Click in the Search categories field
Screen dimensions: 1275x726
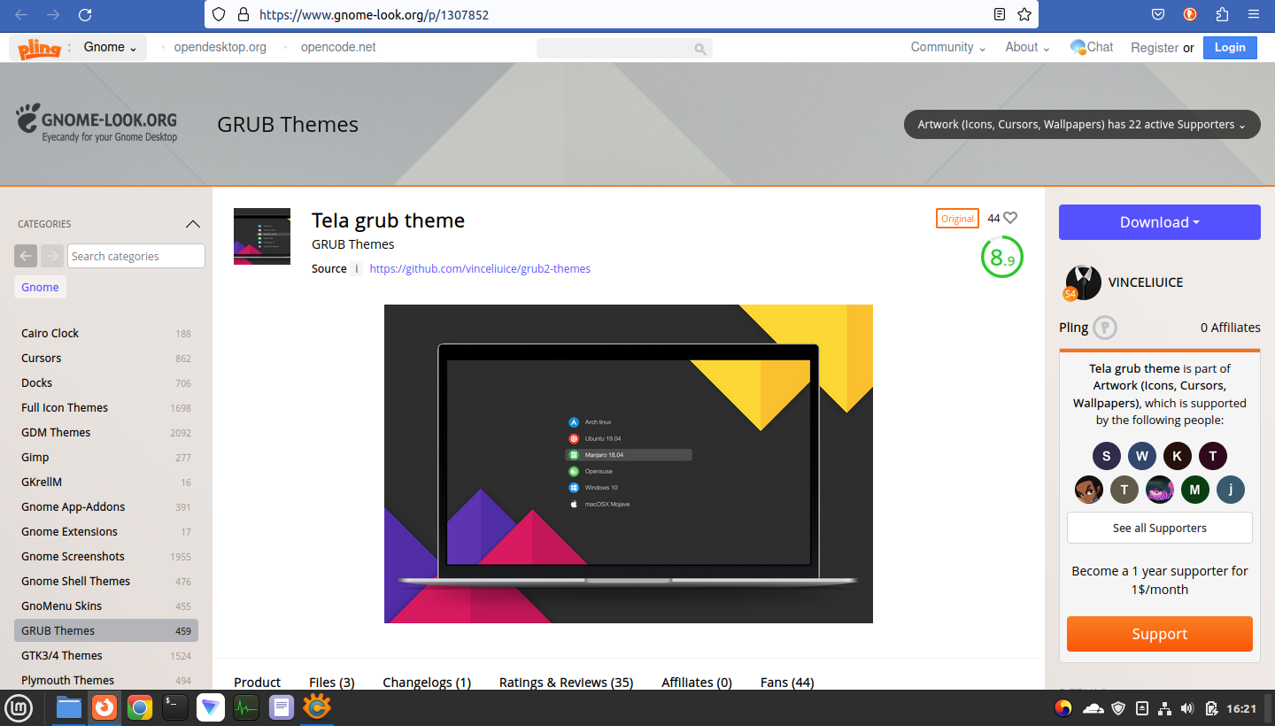pyautogui.click(x=136, y=256)
